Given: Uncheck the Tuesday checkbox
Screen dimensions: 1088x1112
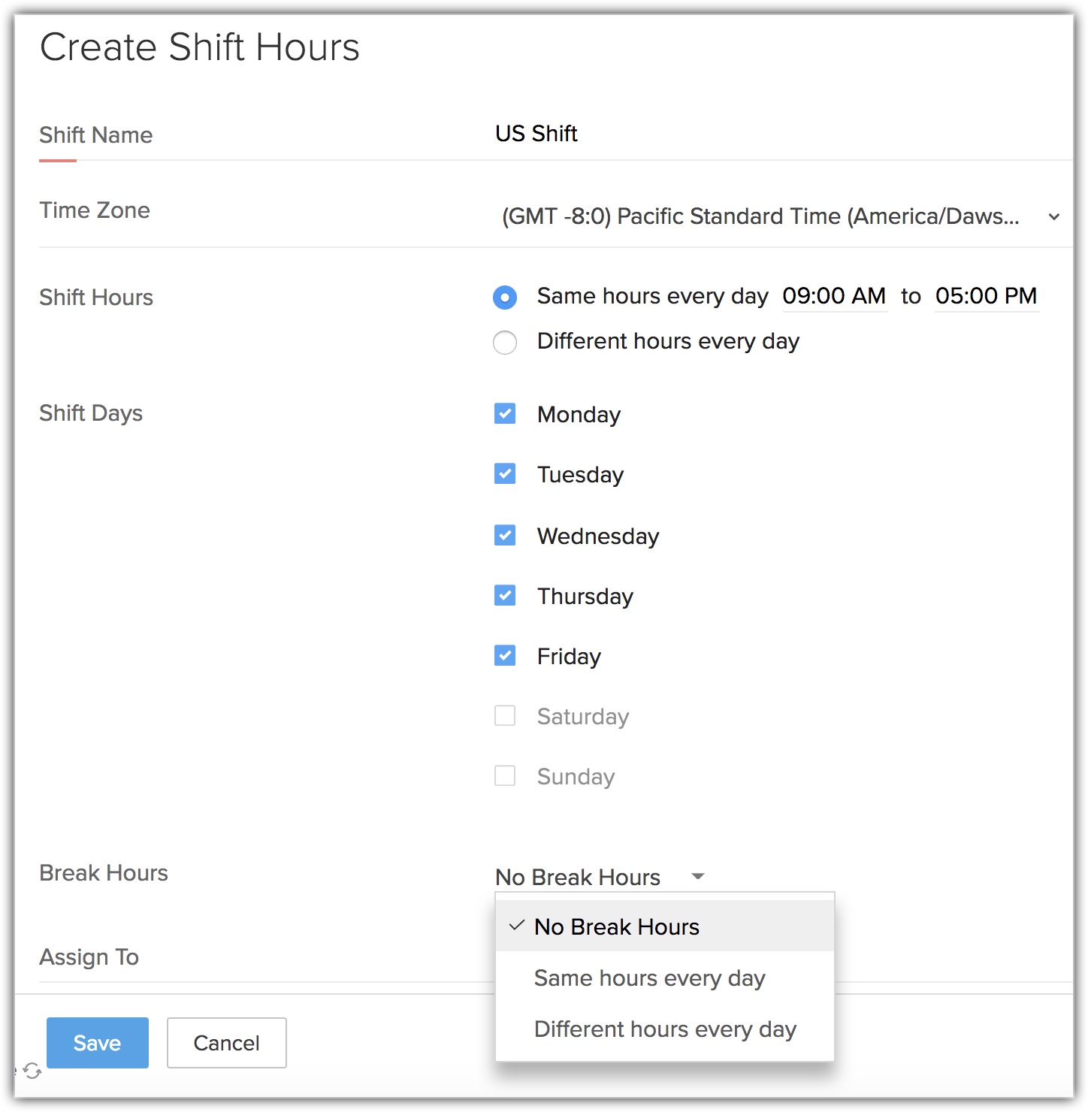Looking at the screenshot, I should point(505,474).
